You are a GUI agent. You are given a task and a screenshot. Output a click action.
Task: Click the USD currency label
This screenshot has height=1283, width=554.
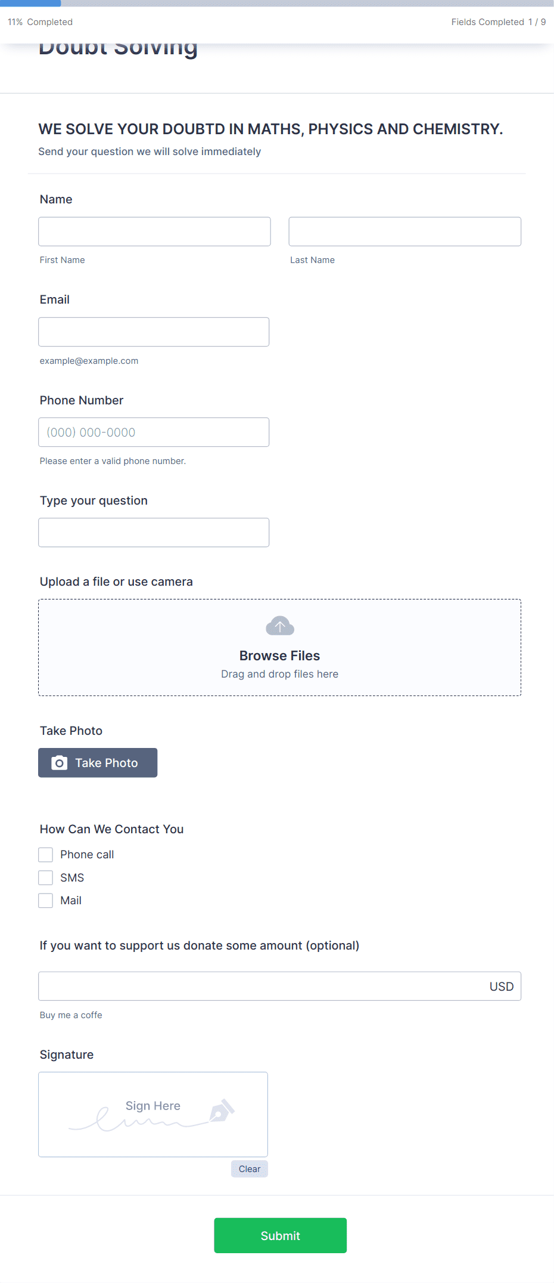[501, 986]
